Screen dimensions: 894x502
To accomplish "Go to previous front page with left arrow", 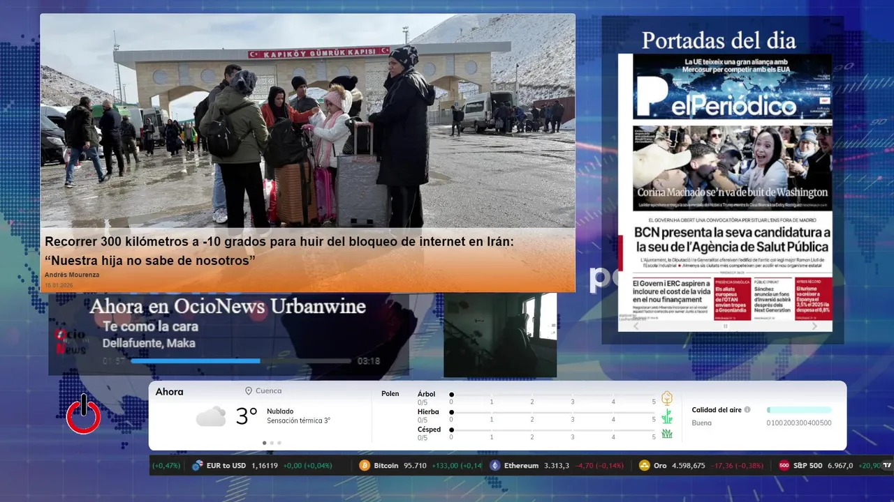I will point(636,326).
